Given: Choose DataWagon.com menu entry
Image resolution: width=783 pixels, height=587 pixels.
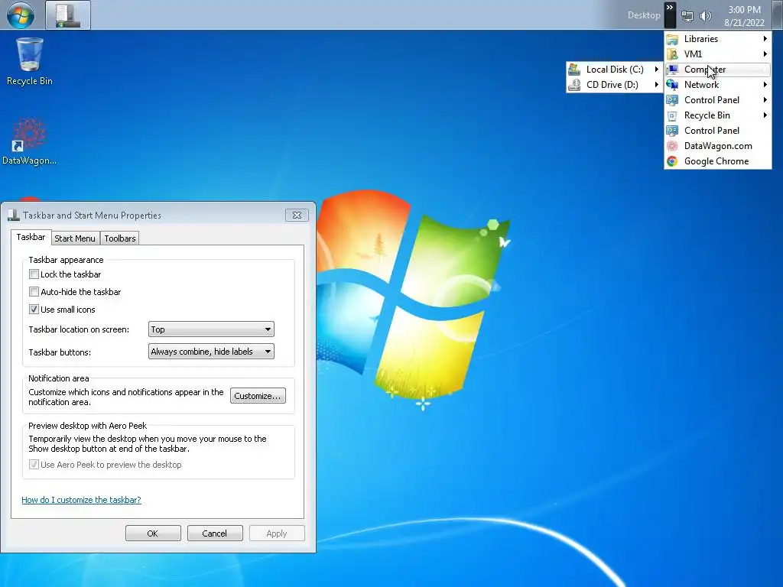Looking at the screenshot, I should tap(718, 146).
